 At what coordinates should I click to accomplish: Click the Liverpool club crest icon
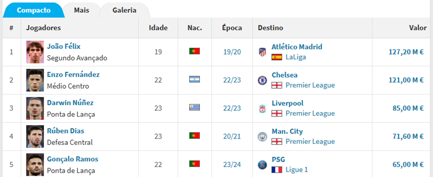click(x=262, y=109)
